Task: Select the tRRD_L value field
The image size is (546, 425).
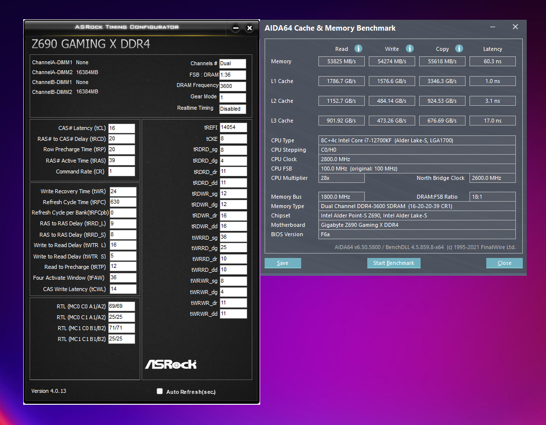Action: tap(123, 223)
